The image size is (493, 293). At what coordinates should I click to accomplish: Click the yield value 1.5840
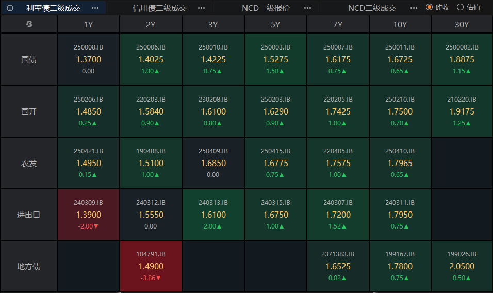tap(151, 111)
